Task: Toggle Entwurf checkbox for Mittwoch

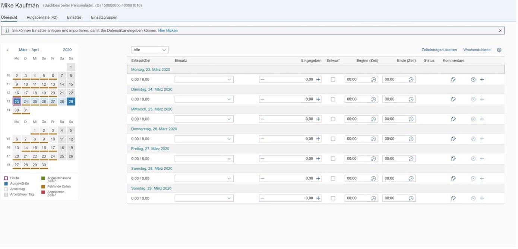Action: pos(333,119)
